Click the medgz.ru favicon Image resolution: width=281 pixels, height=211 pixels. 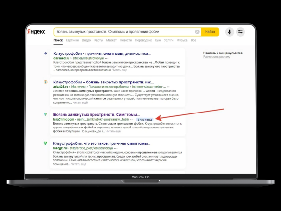(x=45, y=143)
